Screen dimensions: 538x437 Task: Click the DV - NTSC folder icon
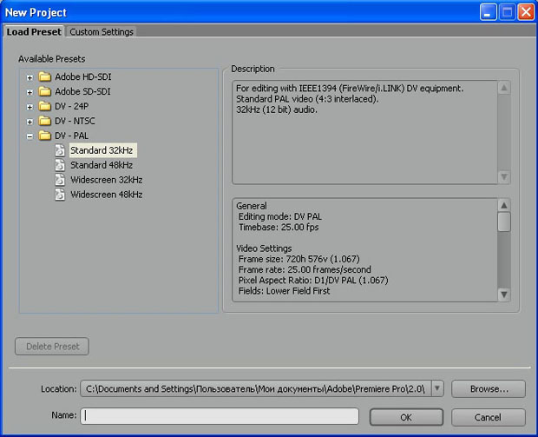point(44,121)
